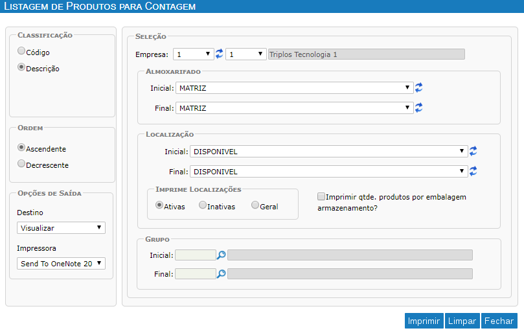Refresh the Localização Inicial list
Screen dimensions: 524x335
point(473,151)
